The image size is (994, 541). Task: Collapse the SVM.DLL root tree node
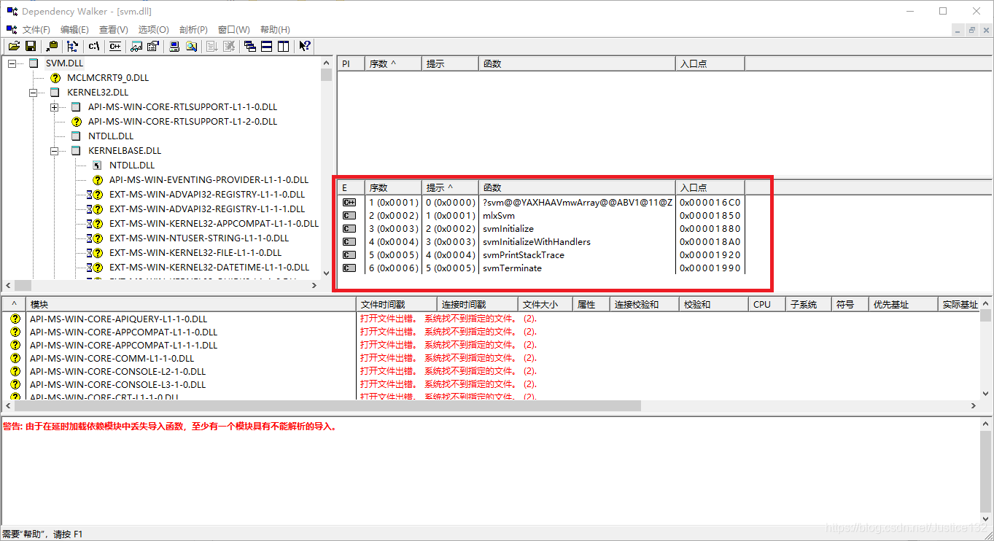click(12, 63)
